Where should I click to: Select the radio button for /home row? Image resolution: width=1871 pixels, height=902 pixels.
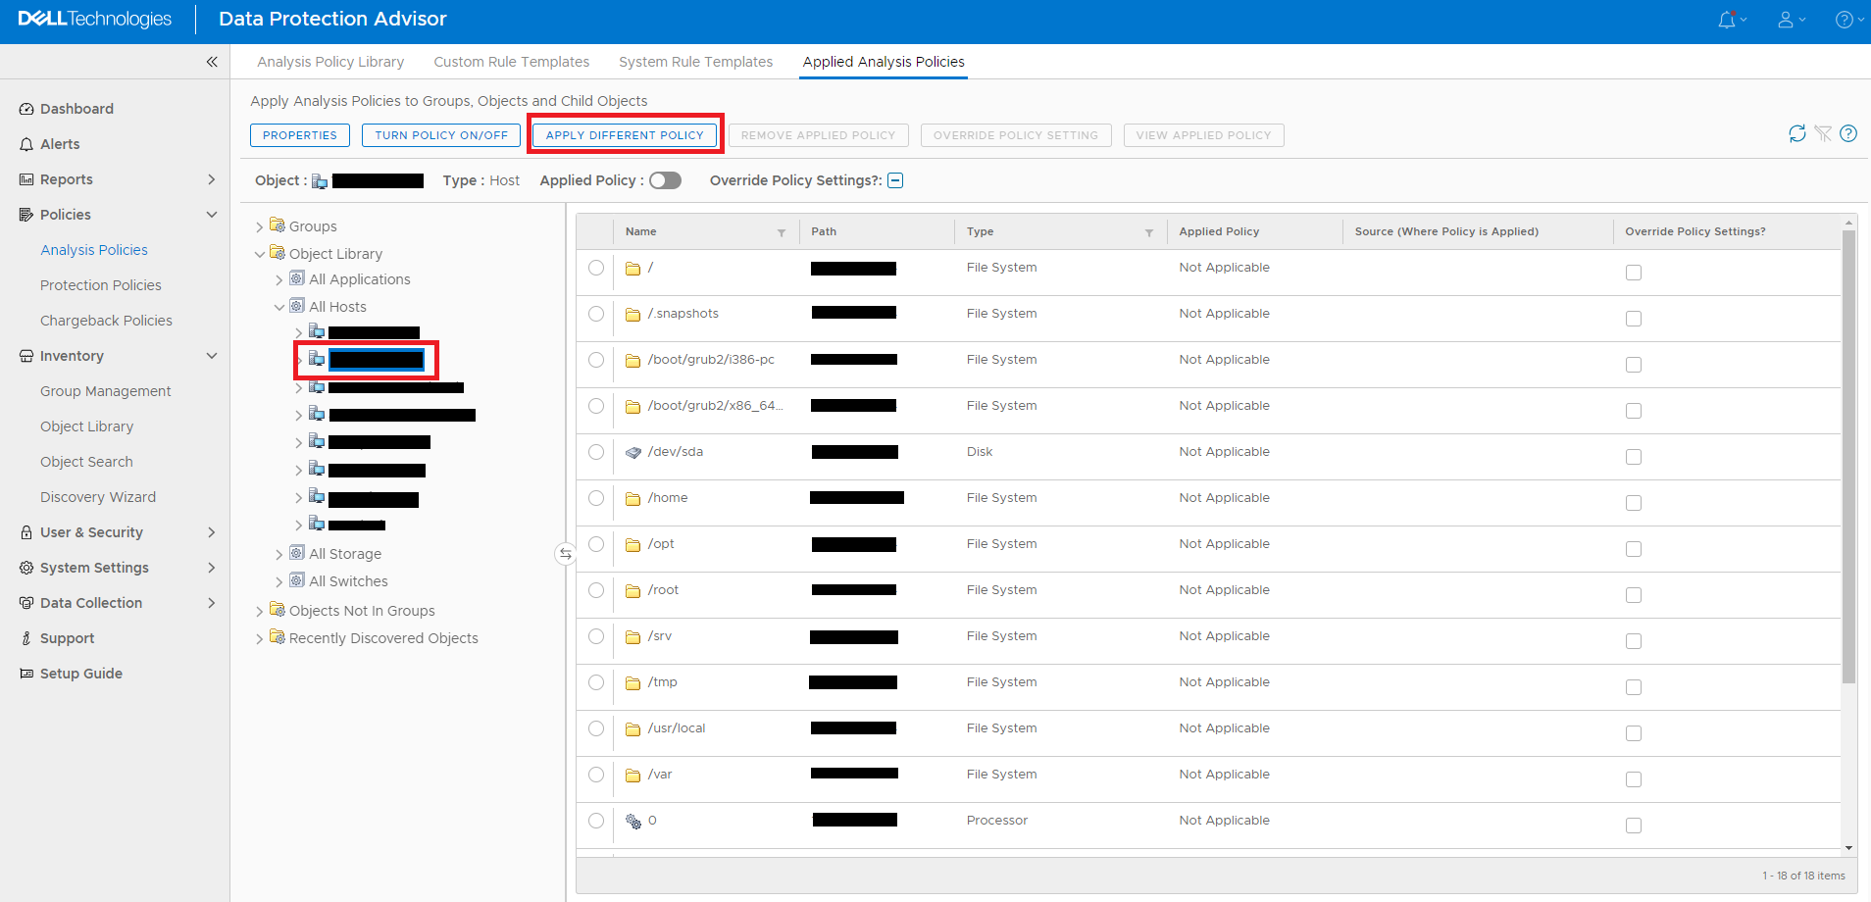click(x=596, y=498)
